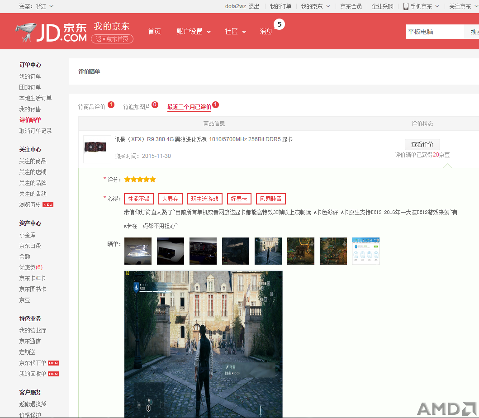Screen dimensions: 479x418
Task: Open the seventh 晒单 Dota map thumbnail
Action: pos(333,251)
